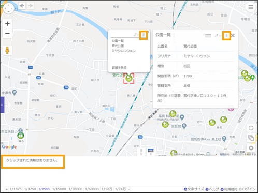This screenshot has width=258, height=193.
Task: Zoom out with the minus button
Action: pyautogui.click(x=7, y=33)
